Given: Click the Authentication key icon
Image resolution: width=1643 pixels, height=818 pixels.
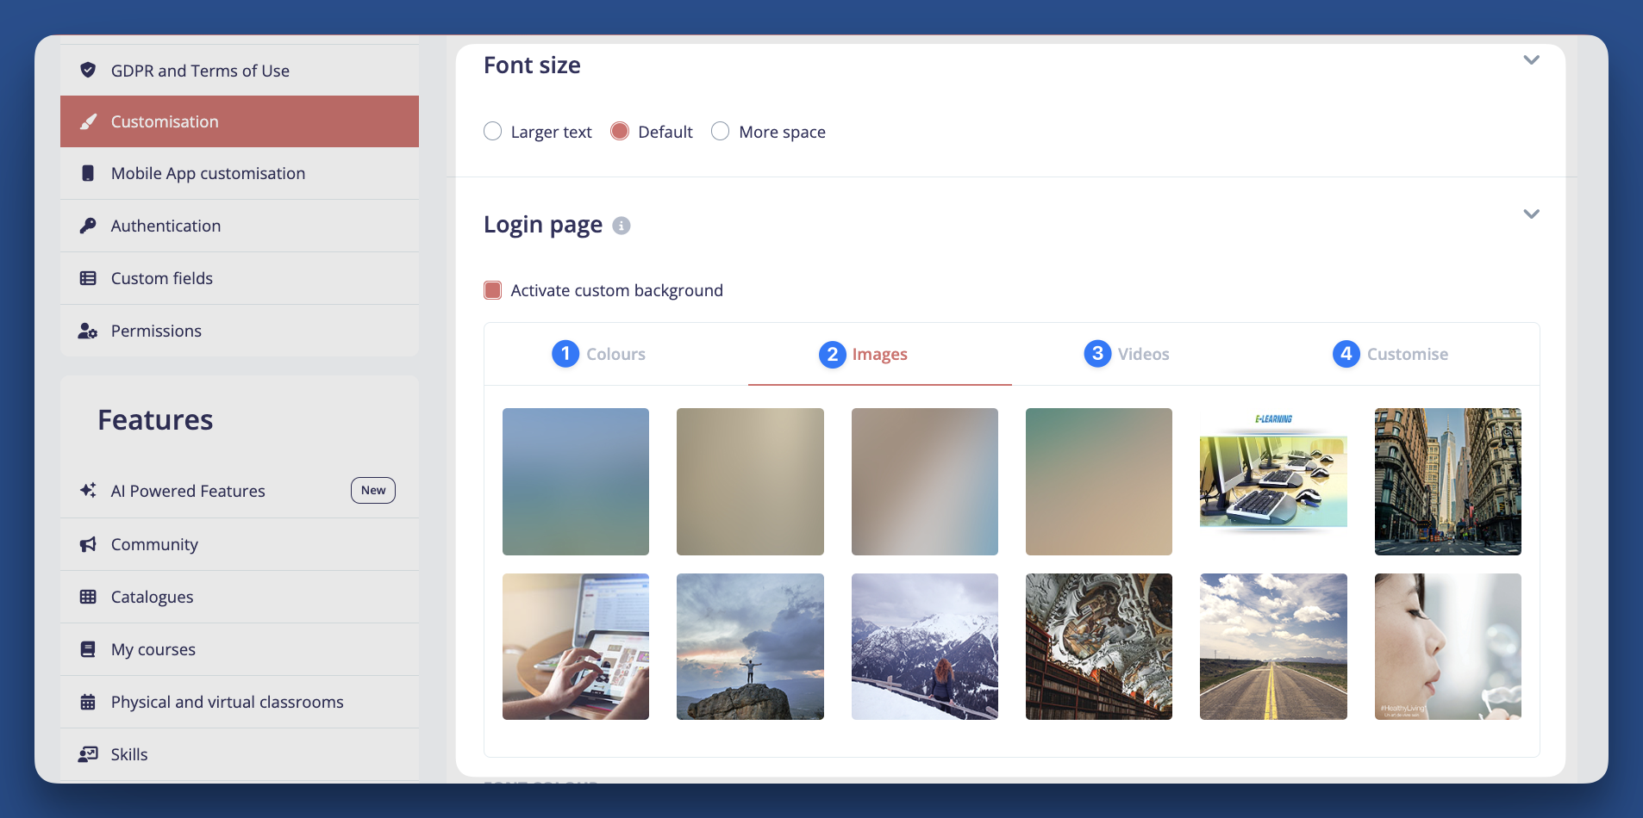Looking at the screenshot, I should pyautogui.click(x=88, y=226).
